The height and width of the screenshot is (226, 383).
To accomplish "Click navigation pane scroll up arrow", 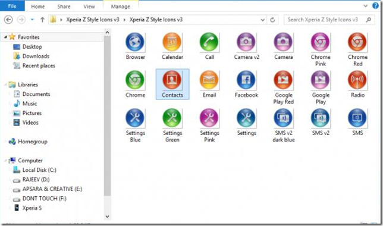I will (107, 32).
